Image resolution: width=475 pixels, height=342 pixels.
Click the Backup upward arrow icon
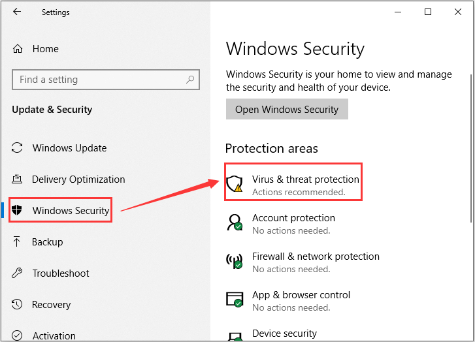pyautogui.click(x=17, y=241)
